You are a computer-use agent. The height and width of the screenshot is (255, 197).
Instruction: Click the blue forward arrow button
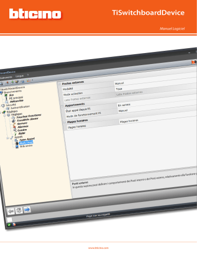[27, 210]
